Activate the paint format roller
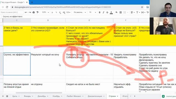 (x=37, y=12)
